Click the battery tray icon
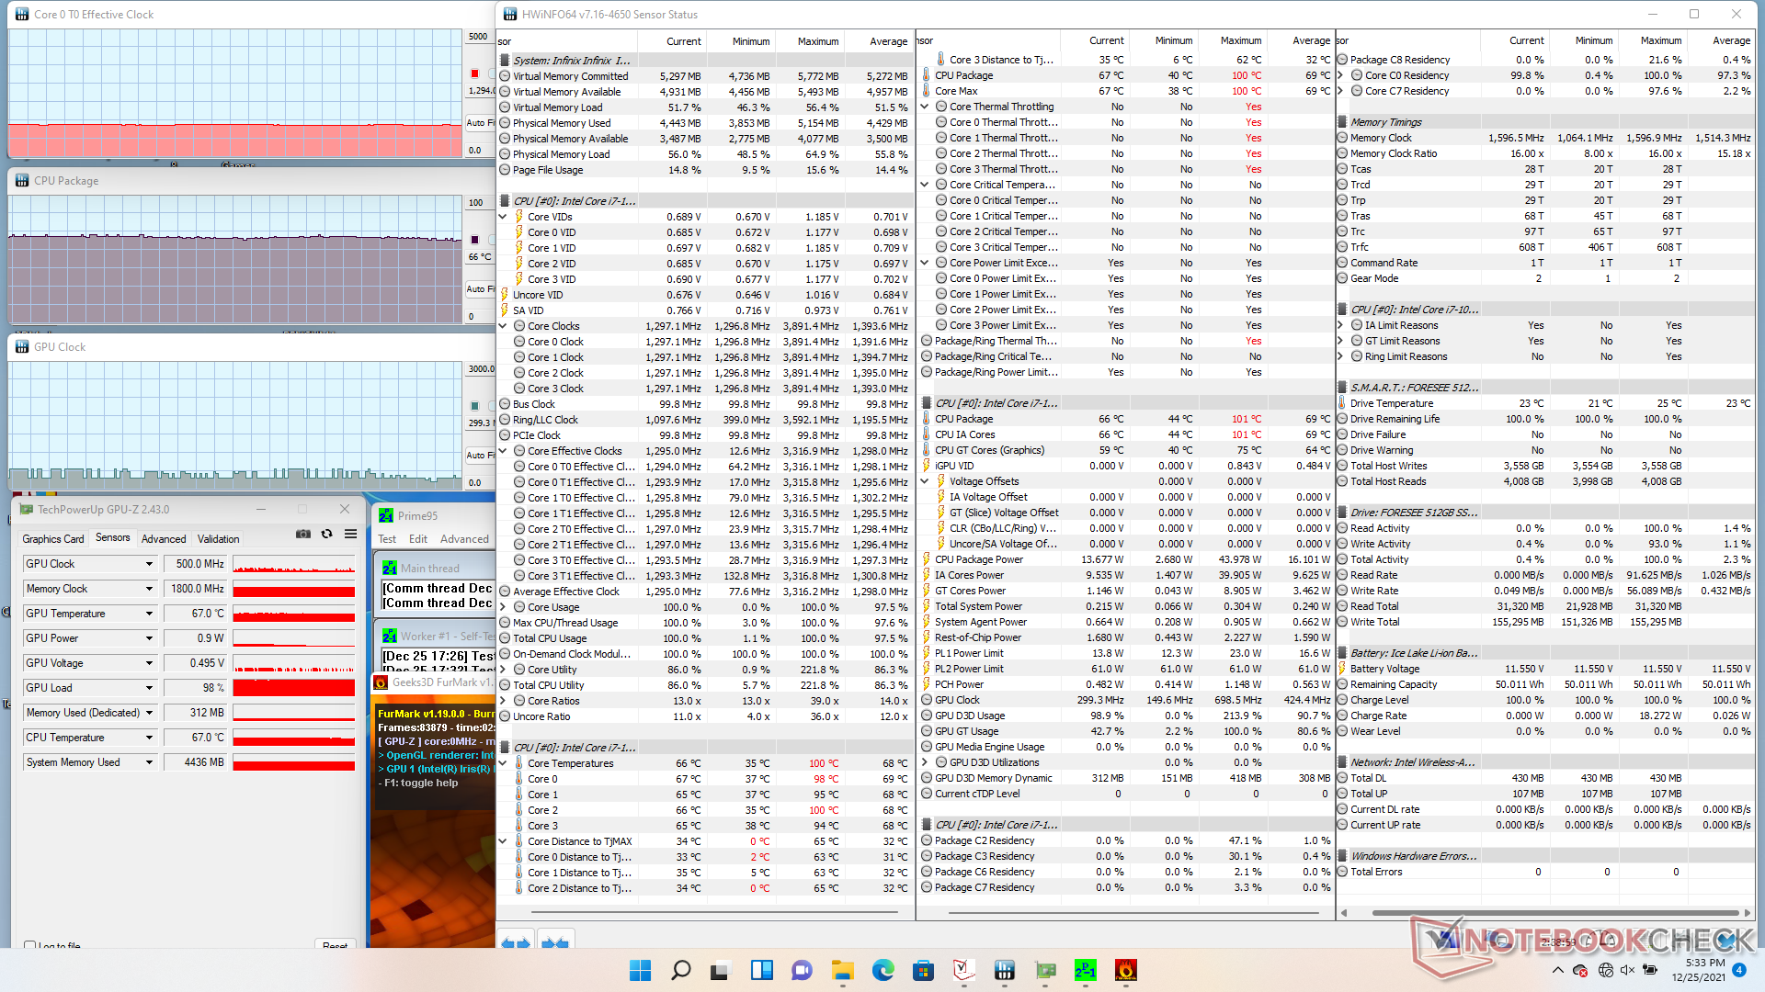Viewport: 1765px width, 992px height. (1650, 970)
